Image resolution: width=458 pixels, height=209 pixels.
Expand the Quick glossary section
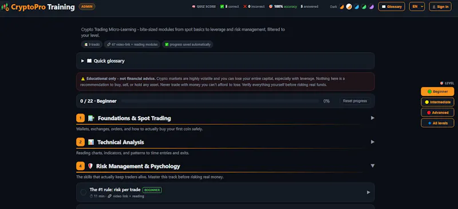pyautogui.click(x=225, y=61)
